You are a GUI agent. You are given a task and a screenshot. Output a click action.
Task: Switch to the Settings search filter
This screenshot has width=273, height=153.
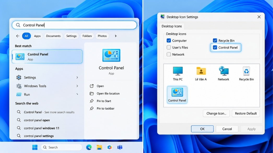(x=71, y=36)
